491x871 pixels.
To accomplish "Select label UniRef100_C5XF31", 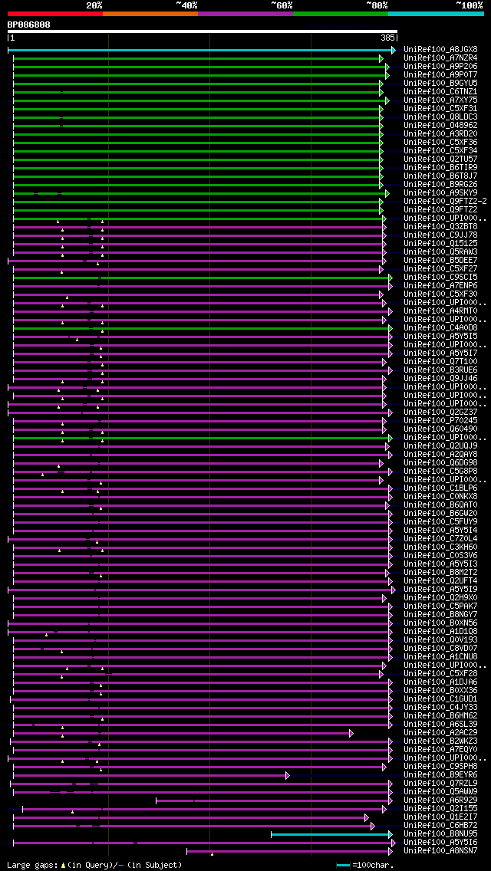I will (440, 108).
